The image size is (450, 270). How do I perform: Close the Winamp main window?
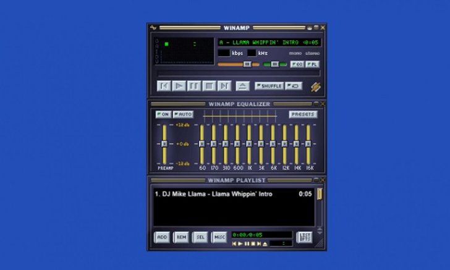click(323, 28)
